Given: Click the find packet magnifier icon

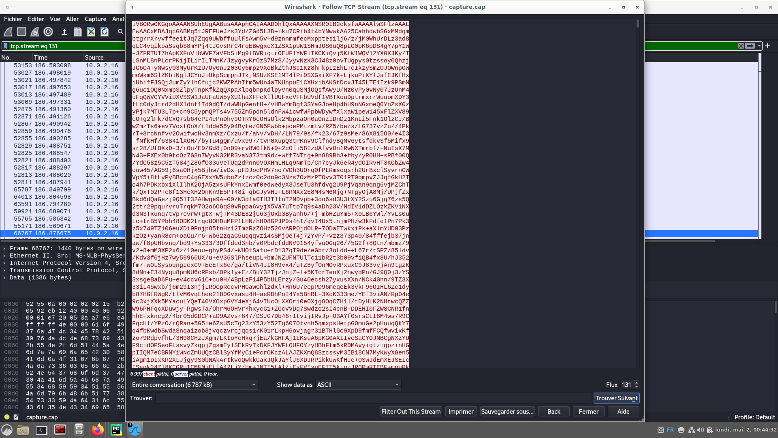Looking at the screenshot, I should (120, 32).
